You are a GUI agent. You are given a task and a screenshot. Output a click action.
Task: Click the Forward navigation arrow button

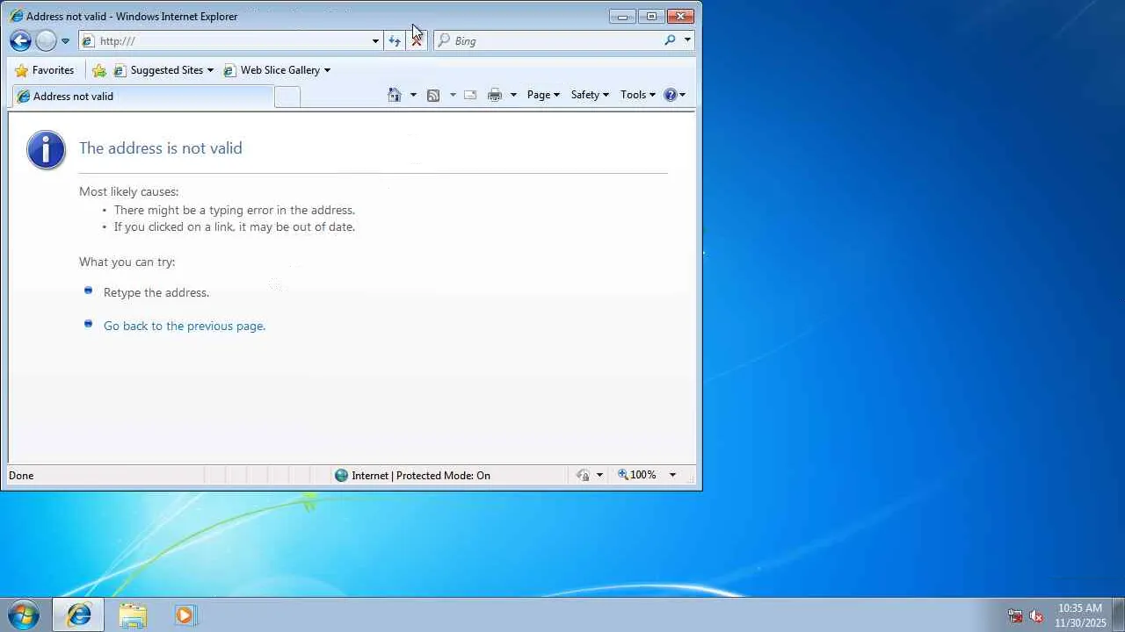[46, 40]
